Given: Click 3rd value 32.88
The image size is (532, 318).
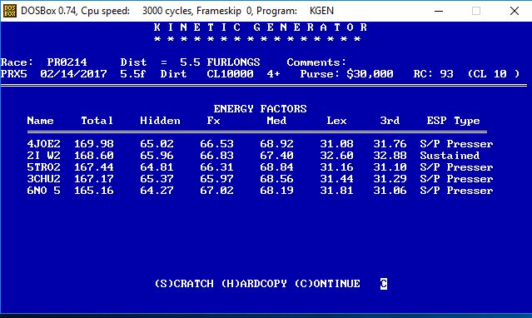Looking at the screenshot, I should (x=390, y=156).
